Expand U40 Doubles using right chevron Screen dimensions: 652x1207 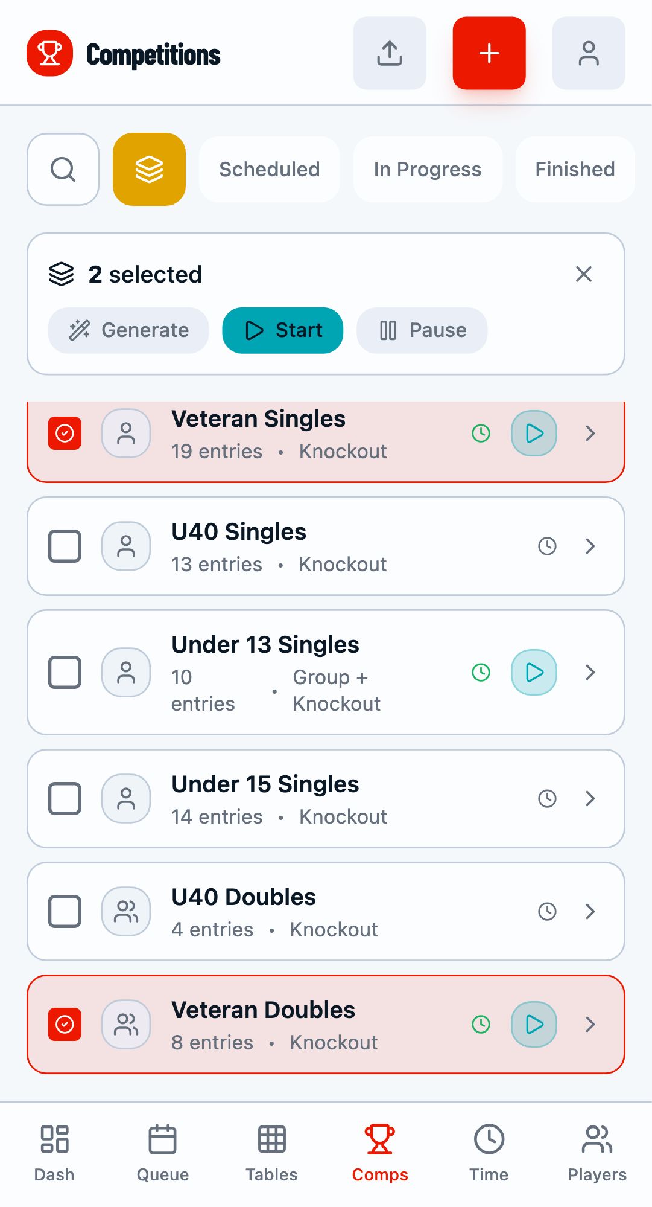coord(590,911)
